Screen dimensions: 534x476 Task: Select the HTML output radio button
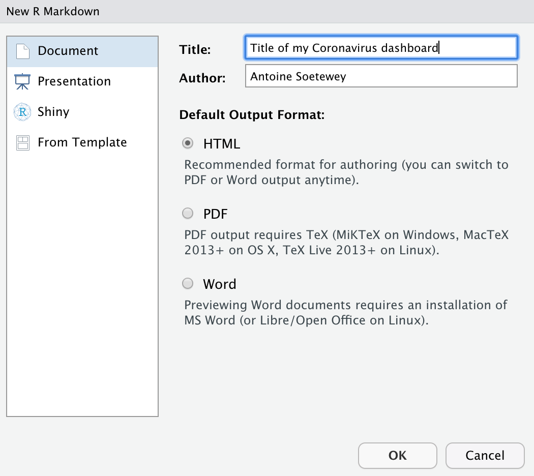[188, 143]
